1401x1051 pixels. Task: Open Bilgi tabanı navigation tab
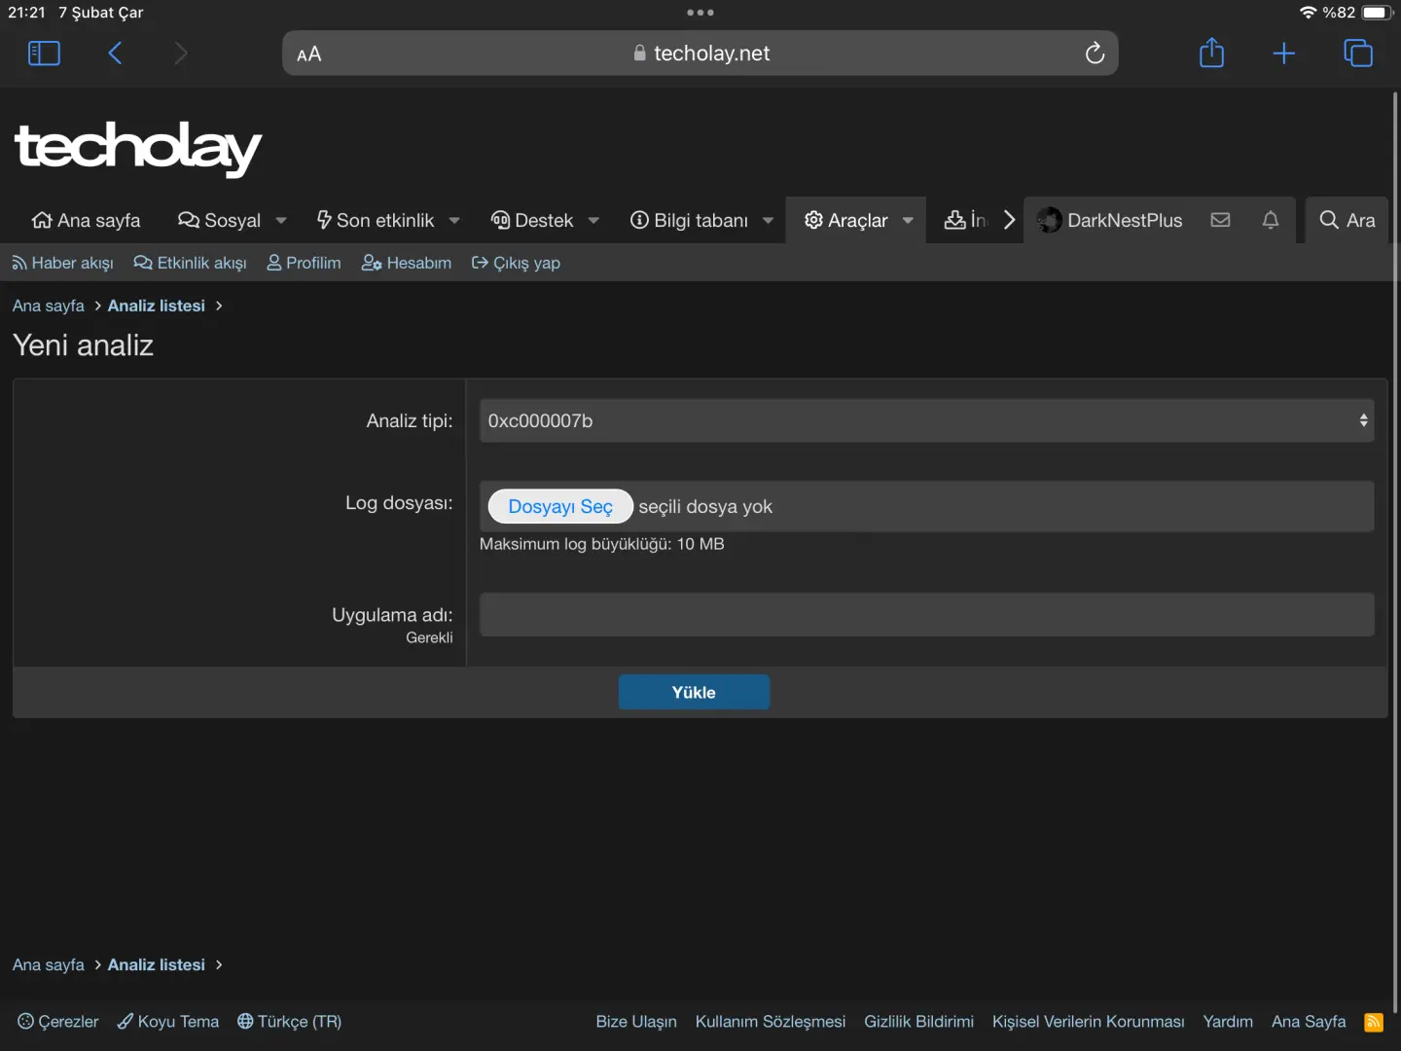(x=690, y=220)
